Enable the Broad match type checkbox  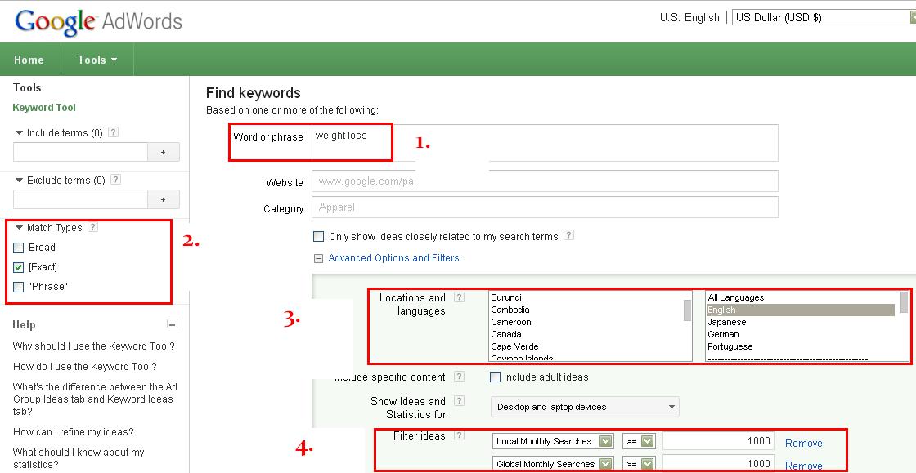coord(19,248)
